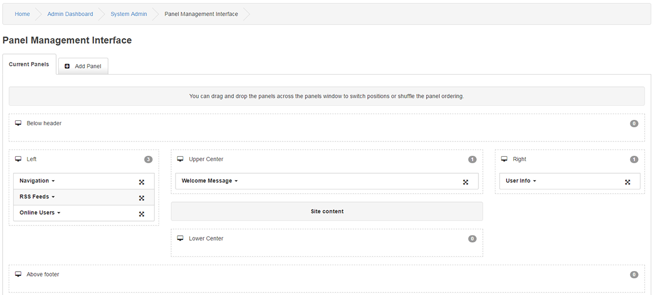
Task: Click the monitor icon beside Below header
Action: click(x=18, y=124)
